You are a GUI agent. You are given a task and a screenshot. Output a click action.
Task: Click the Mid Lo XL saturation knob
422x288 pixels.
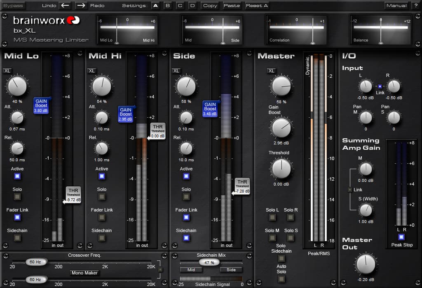(x=17, y=86)
